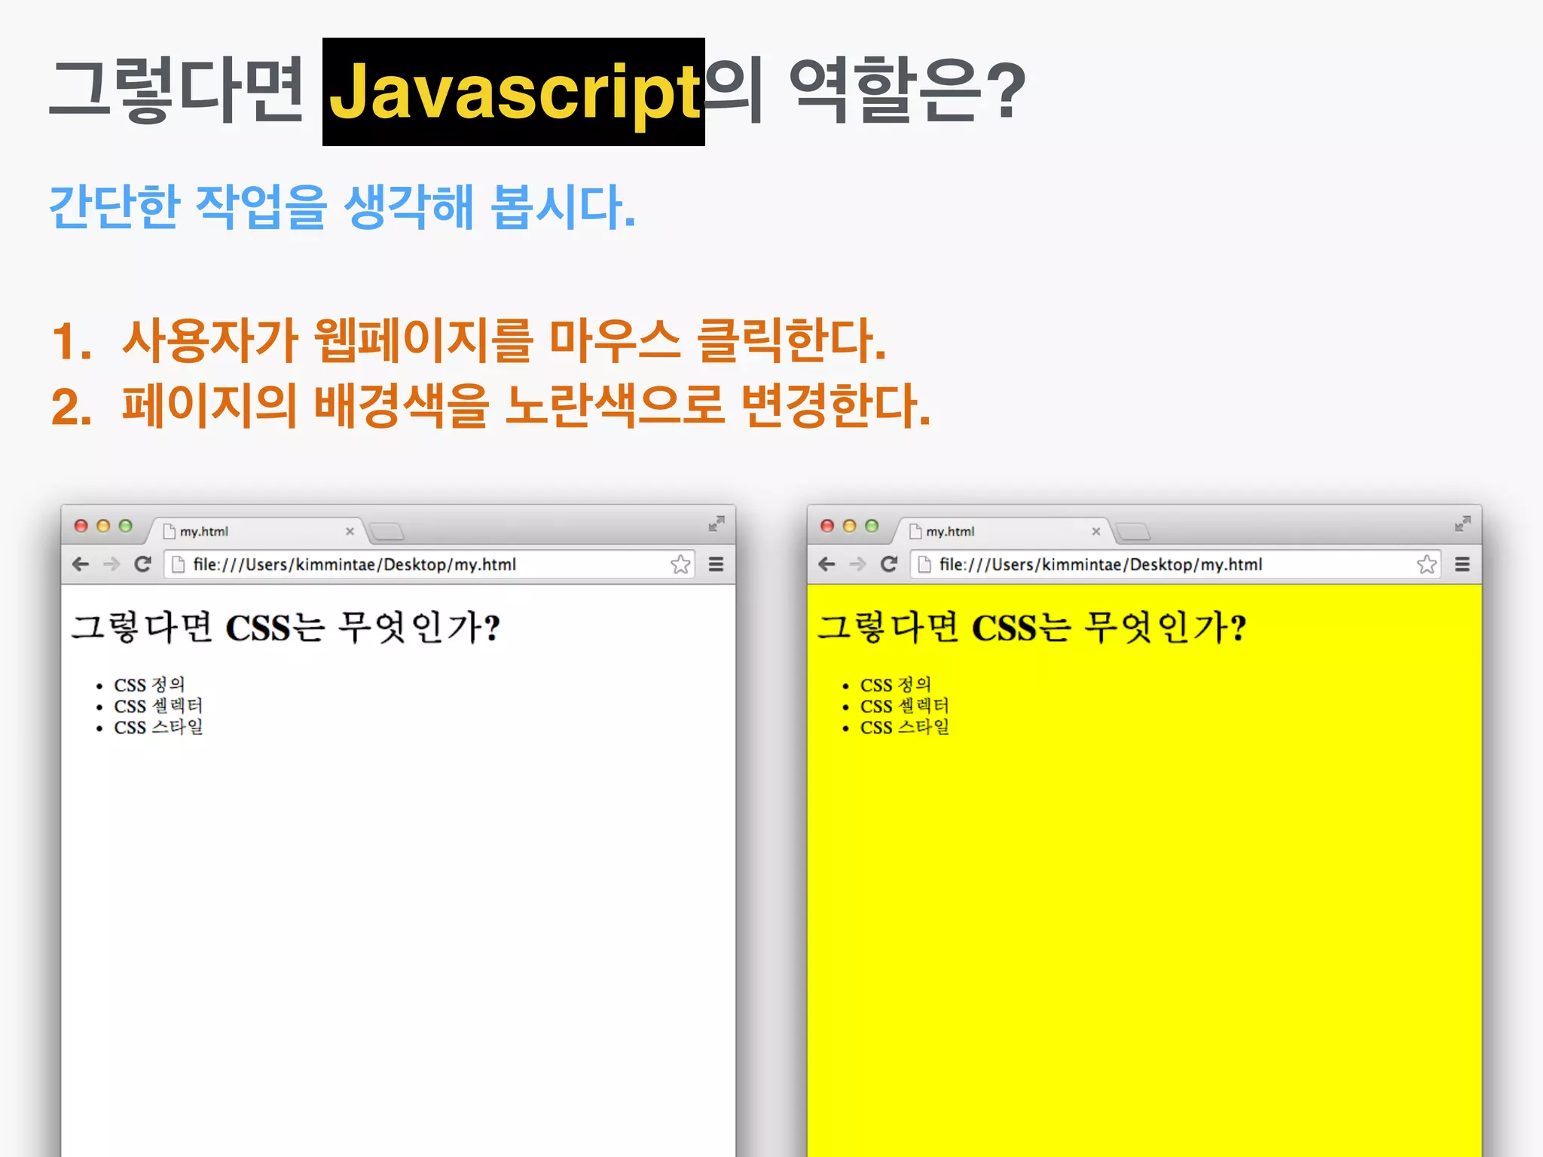
Task: Click the green zoom button of the left window
Action: point(126,526)
